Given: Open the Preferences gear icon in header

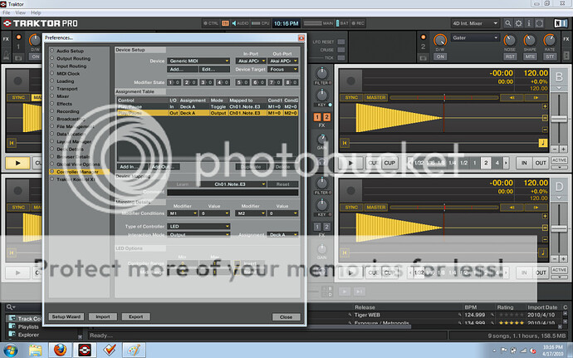Looking at the screenshot, I should (x=518, y=23).
